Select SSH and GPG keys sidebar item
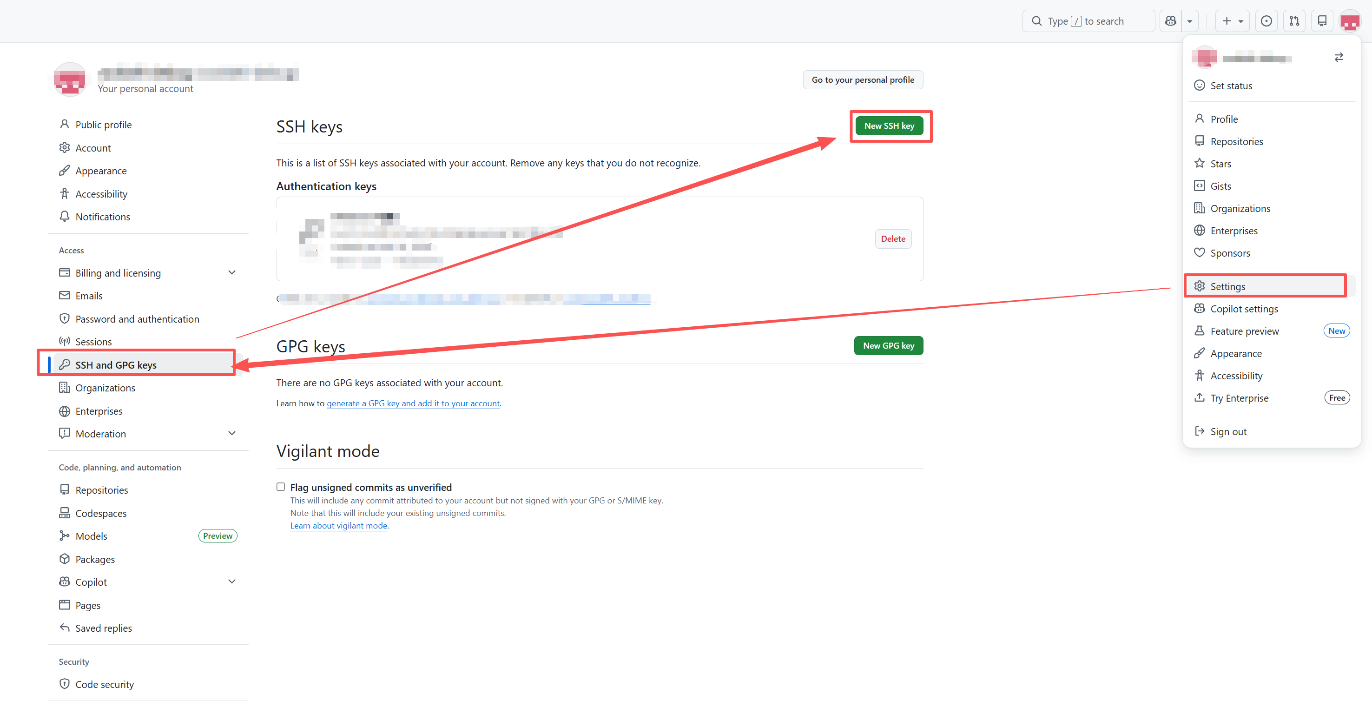 tap(116, 364)
